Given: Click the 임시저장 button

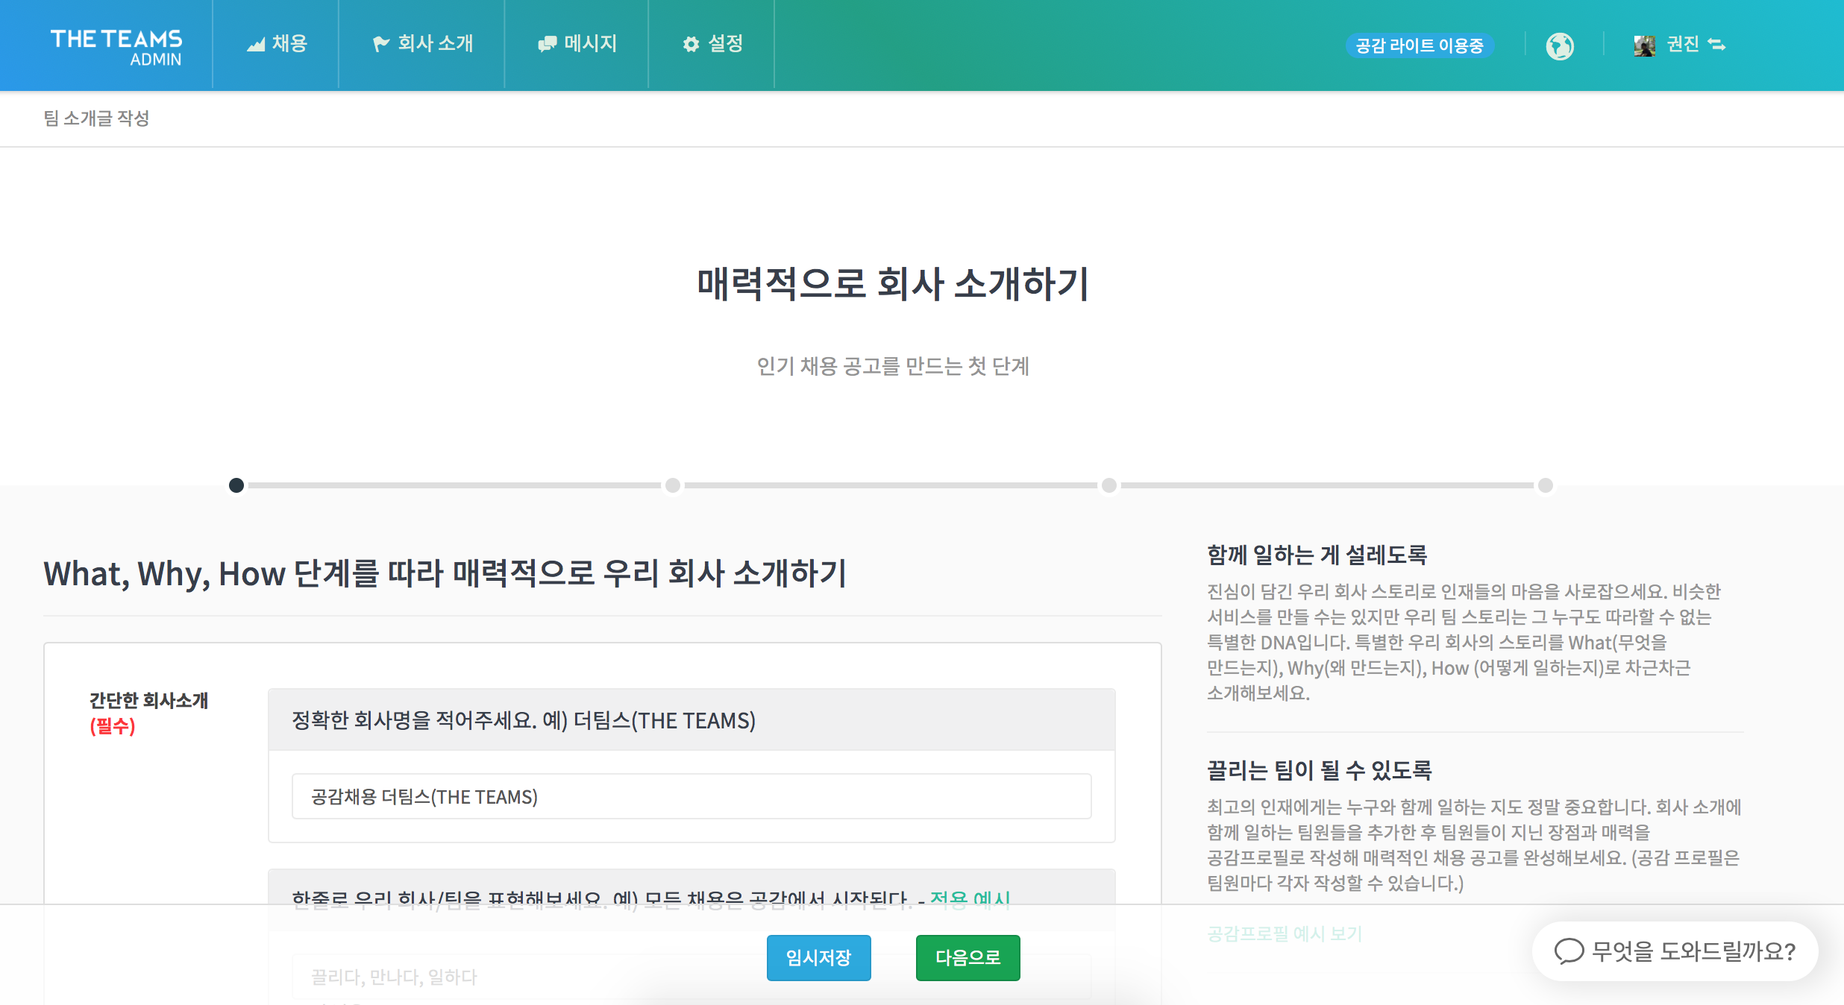Looking at the screenshot, I should coord(818,957).
